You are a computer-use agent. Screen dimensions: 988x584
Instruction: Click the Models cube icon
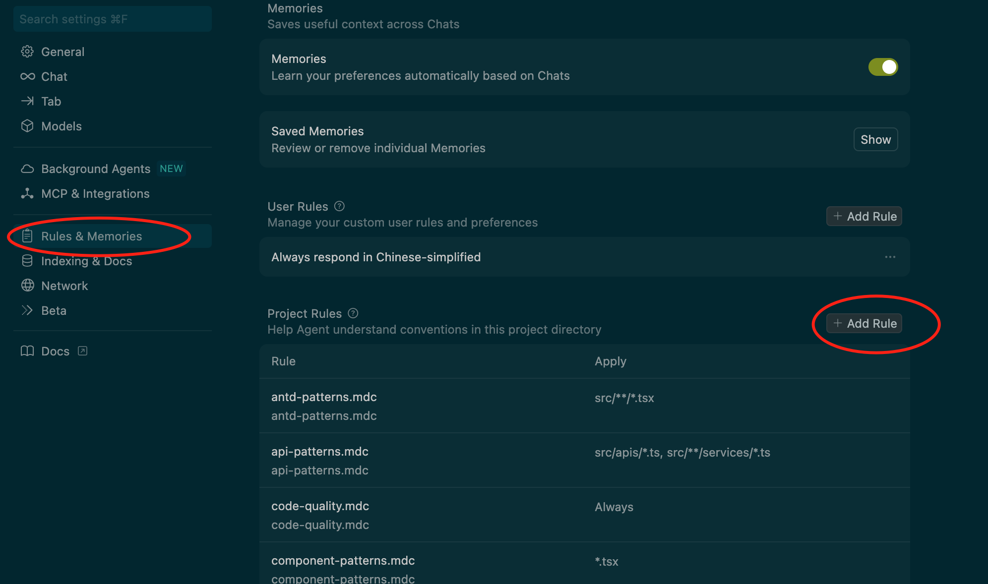click(x=27, y=126)
